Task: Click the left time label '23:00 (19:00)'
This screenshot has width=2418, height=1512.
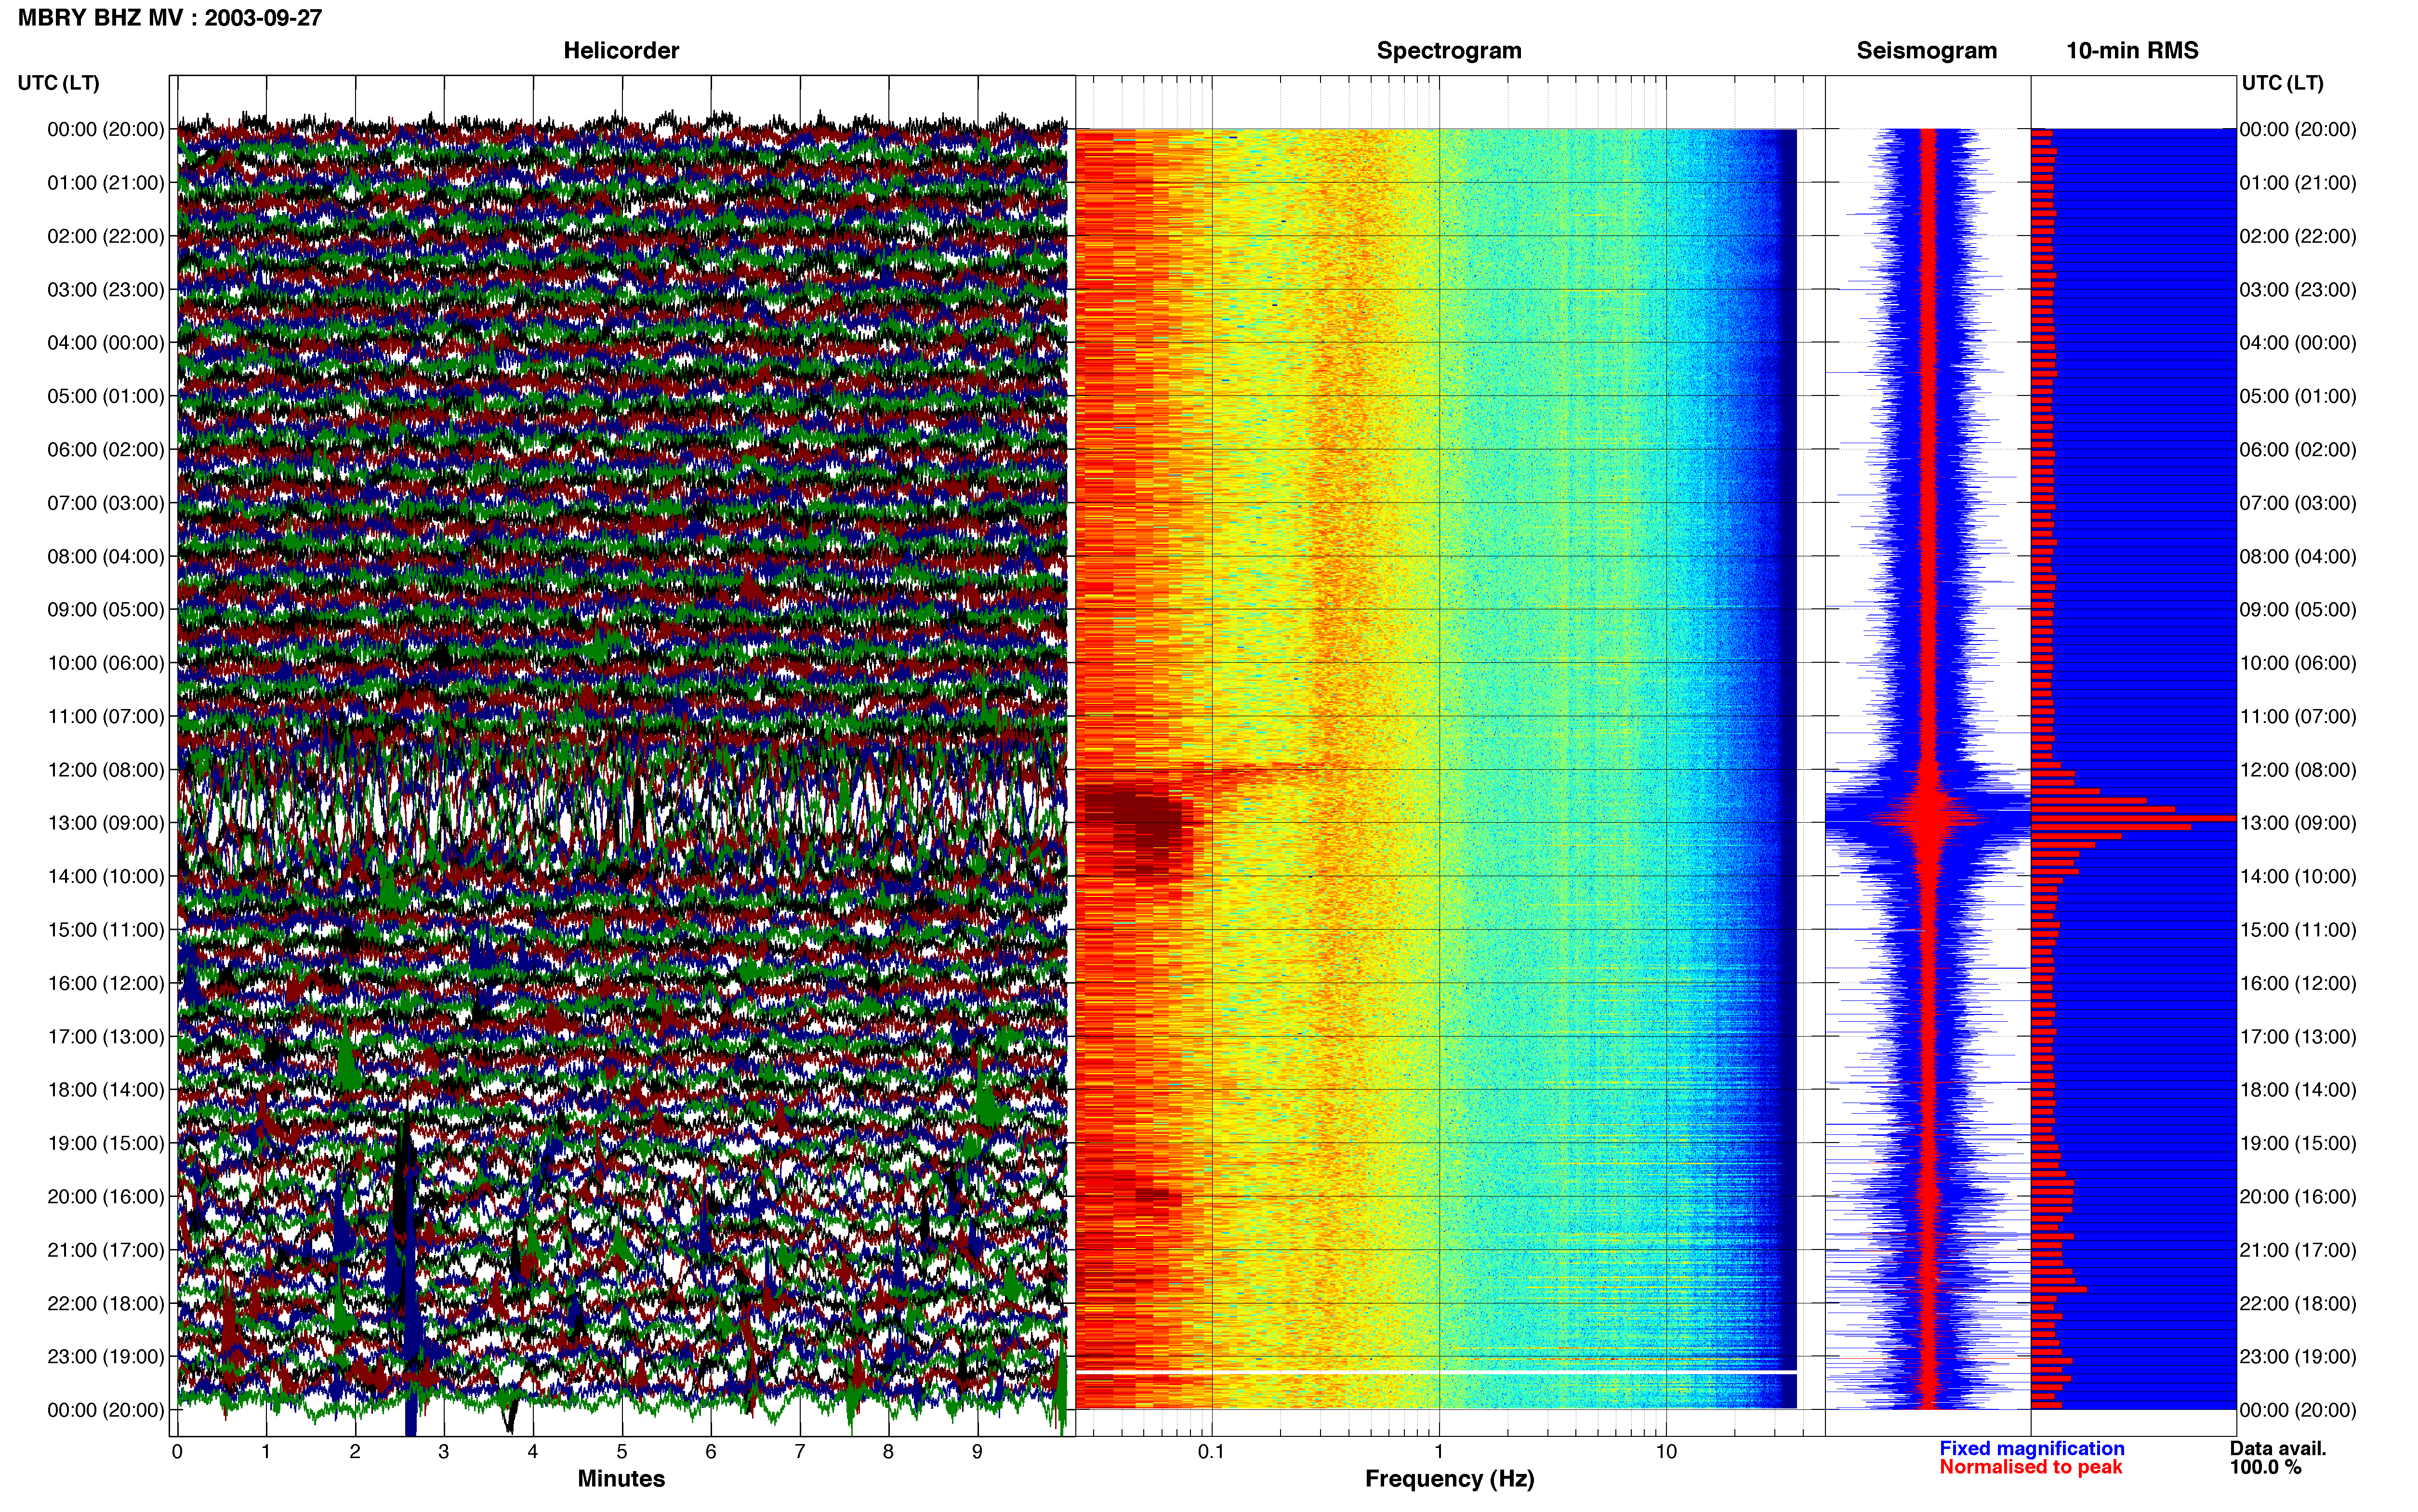Action: (105, 1357)
